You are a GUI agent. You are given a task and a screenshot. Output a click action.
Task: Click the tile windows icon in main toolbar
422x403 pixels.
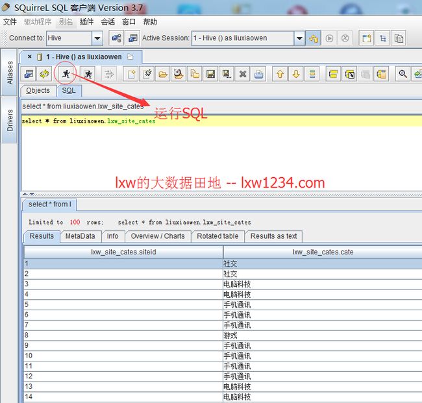[x=367, y=38]
